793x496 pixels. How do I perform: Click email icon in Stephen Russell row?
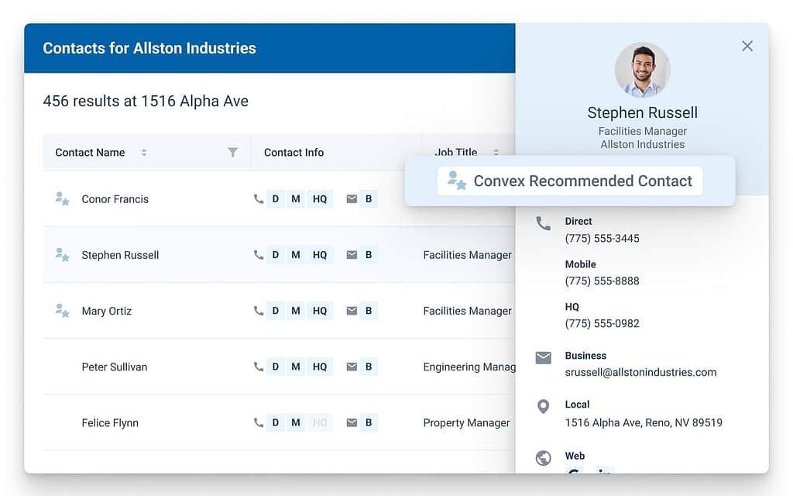(352, 254)
